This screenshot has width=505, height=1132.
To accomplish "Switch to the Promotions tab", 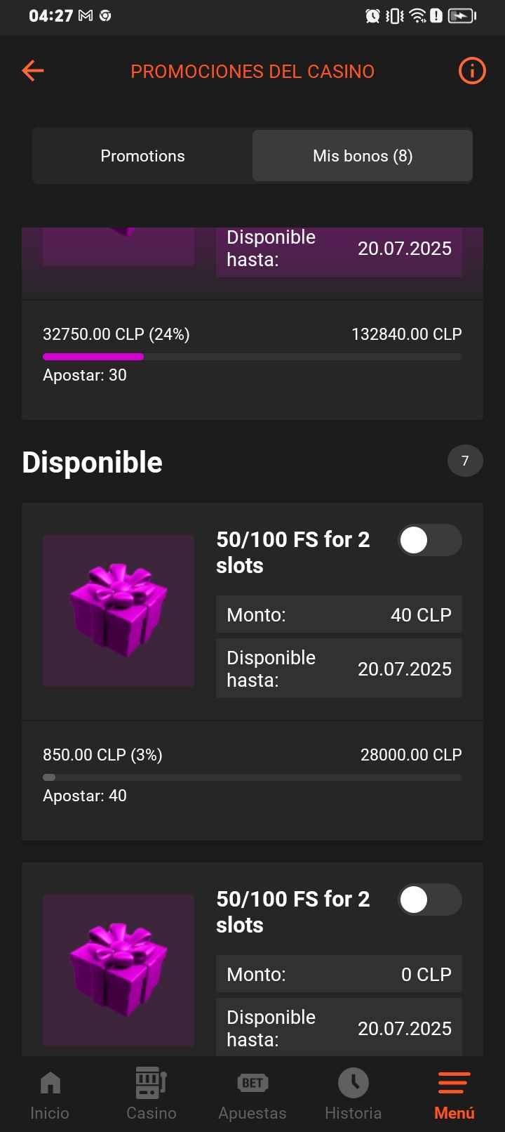I will coord(142,156).
